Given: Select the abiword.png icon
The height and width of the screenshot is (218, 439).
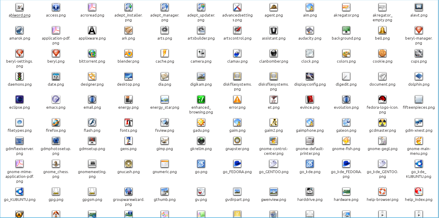Looking at the screenshot, I should point(20,7).
